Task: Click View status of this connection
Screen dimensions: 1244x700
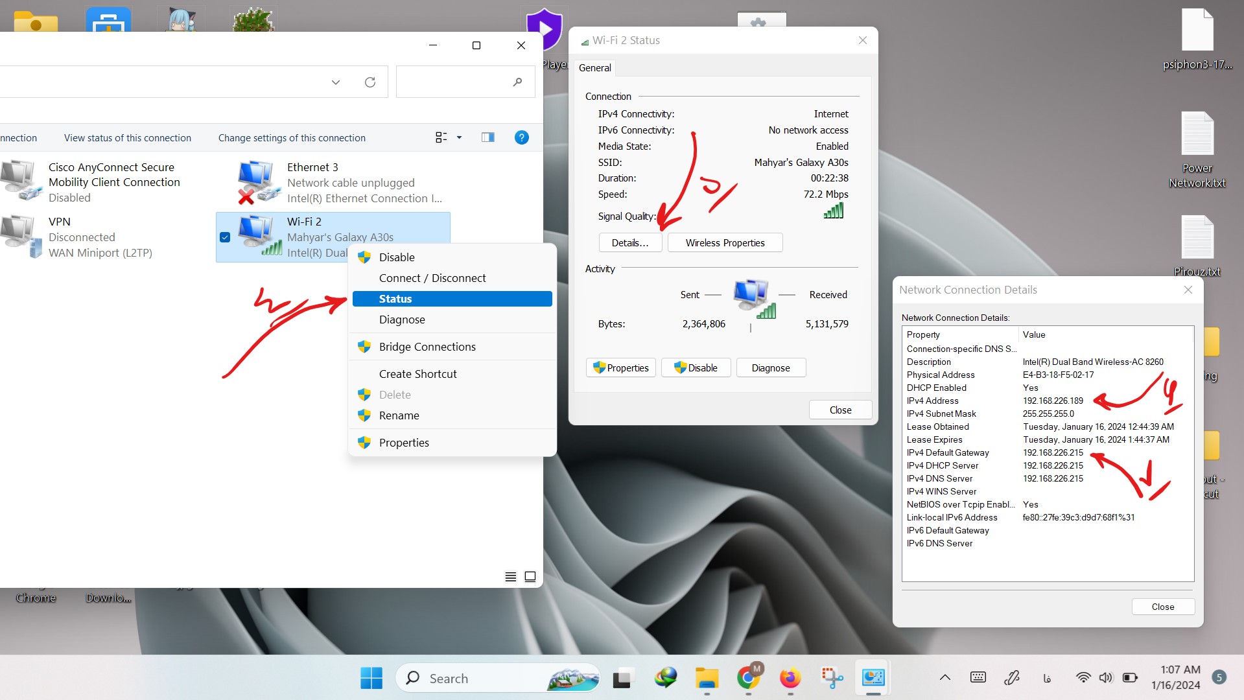Action: (x=128, y=138)
